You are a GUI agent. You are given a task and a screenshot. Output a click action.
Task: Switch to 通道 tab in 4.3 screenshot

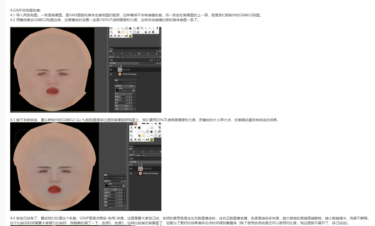(138, 155)
